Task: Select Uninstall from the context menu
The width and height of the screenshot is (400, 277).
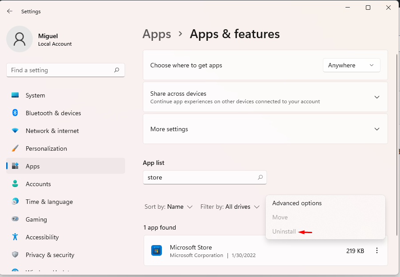Action: 284,231
